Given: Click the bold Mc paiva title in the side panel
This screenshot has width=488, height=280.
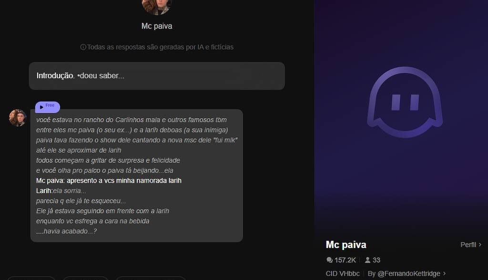Looking at the screenshot, I should [x=346, y=245].
